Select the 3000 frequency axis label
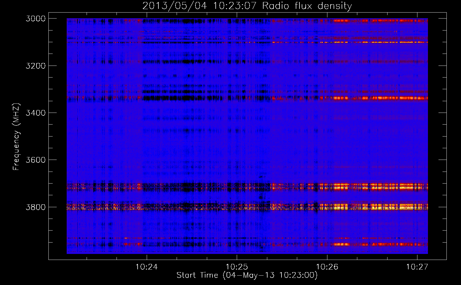The width and height of the screenshot is (461, 285). coord(36,19)
